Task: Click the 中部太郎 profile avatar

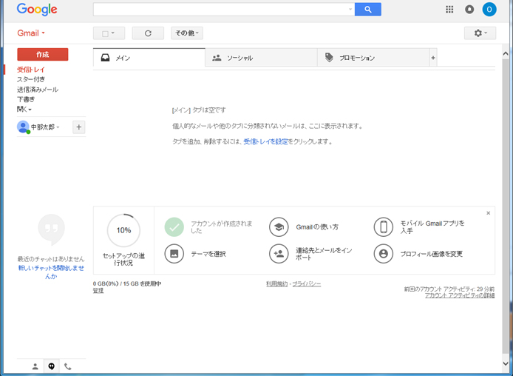Action: [23, 127]
